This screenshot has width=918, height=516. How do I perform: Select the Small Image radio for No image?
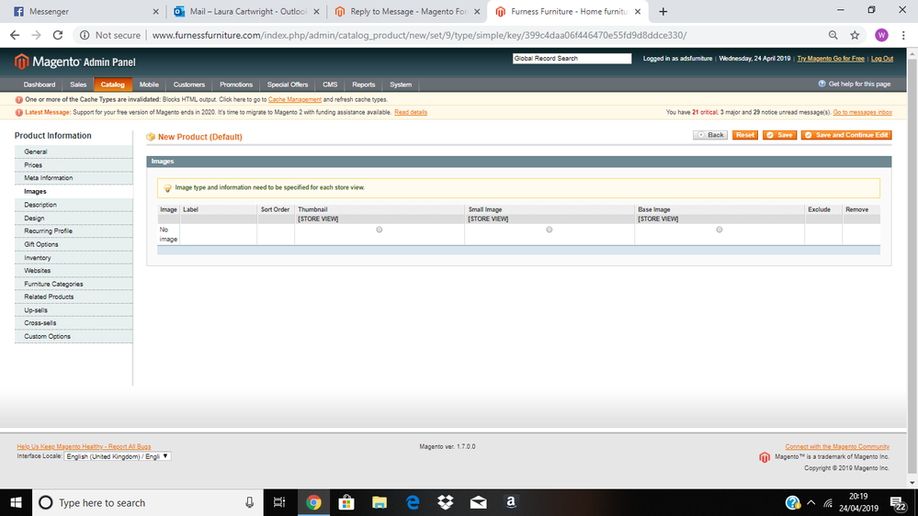550,230
